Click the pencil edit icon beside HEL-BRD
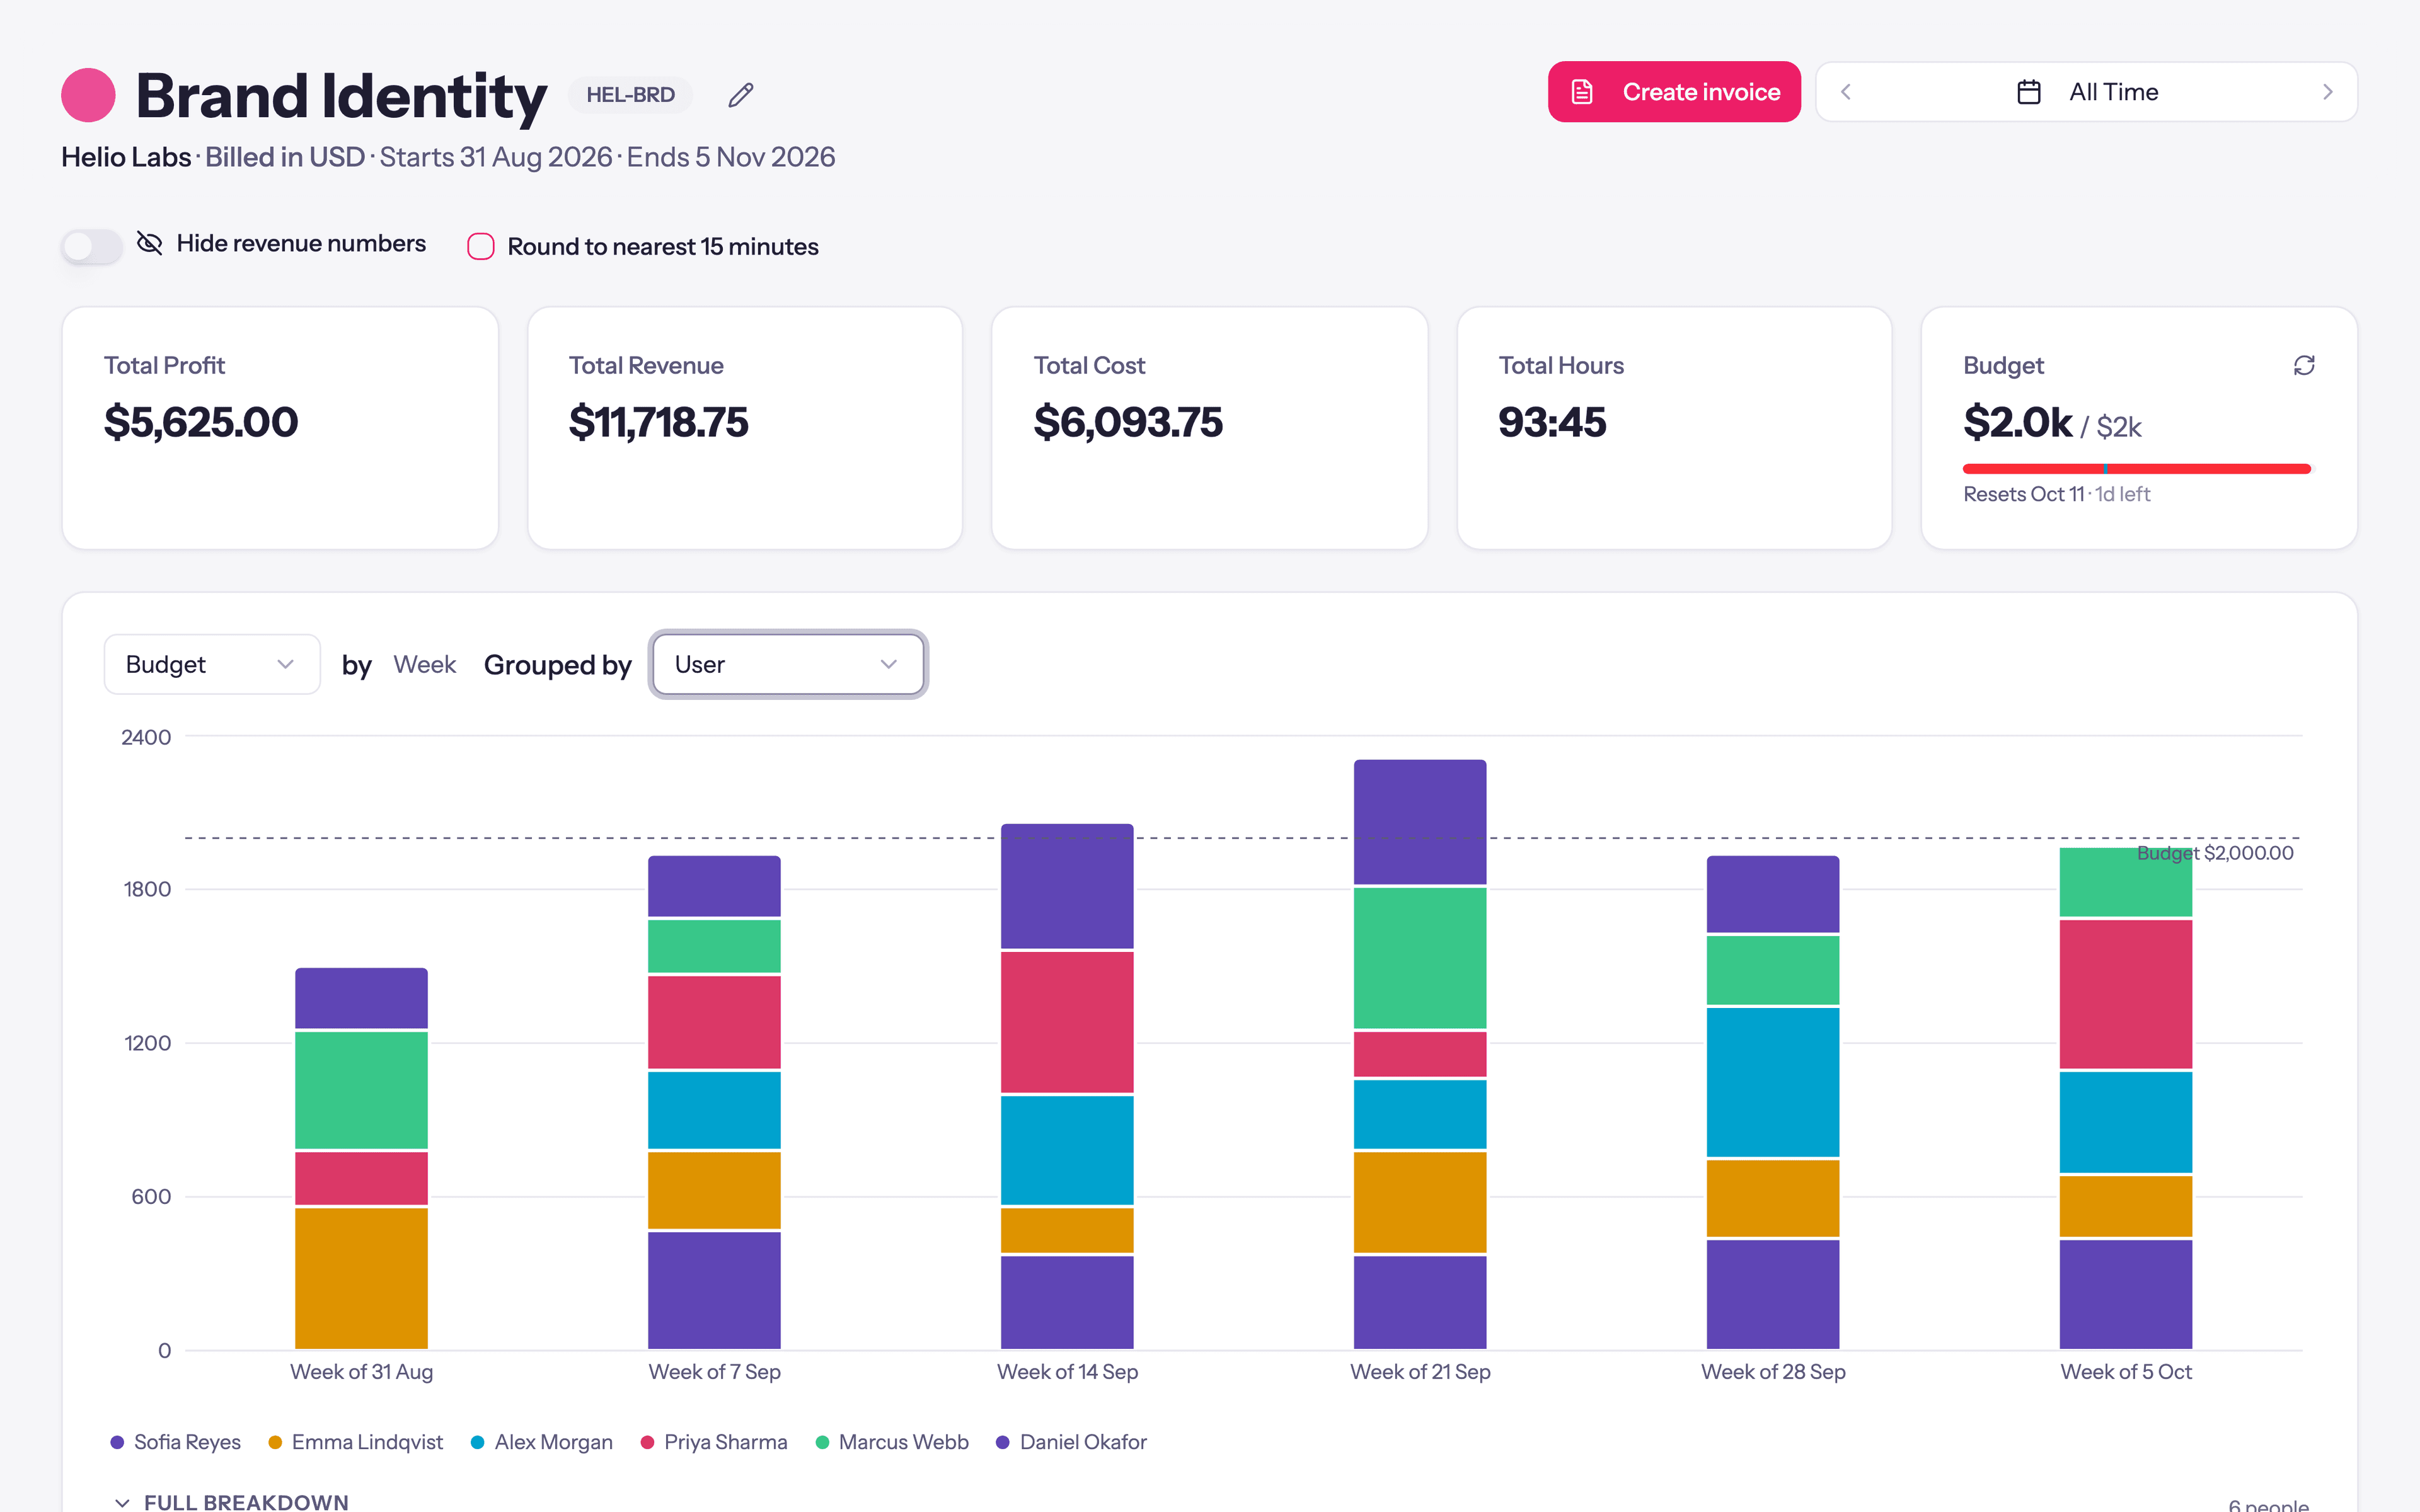Viewport: 2420px width, 1512px height. coord(740,95)
